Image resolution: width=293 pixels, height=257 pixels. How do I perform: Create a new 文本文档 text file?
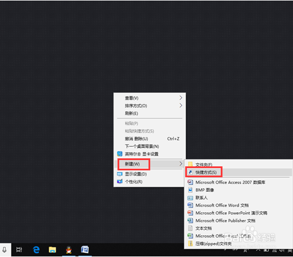[x=238, y=228]
